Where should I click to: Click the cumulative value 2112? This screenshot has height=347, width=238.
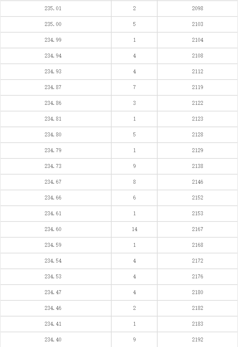(197, 72)
